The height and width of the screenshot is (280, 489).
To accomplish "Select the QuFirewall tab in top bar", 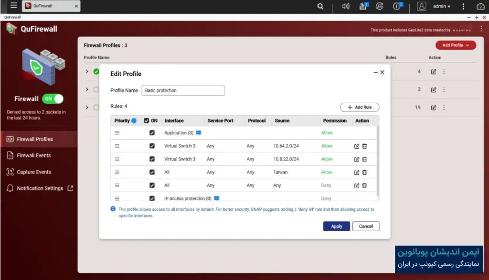I will click(x=51, y=6).
